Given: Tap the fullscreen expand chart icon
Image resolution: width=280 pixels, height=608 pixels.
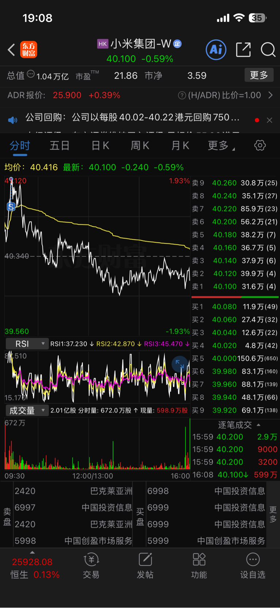Looking at the screenshot, I should pyautogui.click(x=180, y=364).
